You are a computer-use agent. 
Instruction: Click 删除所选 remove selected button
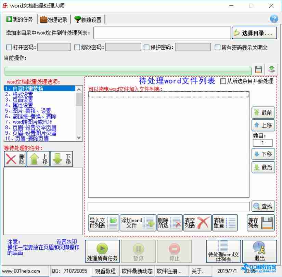[x=170, y=223]
